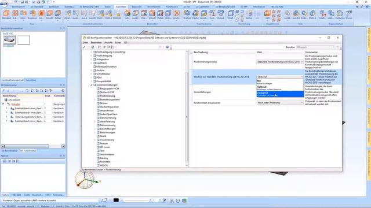The height and width of the screenshot is (208, 371).
Task: Open the Extras menu in configuration editor
Action: pos(118,43)
